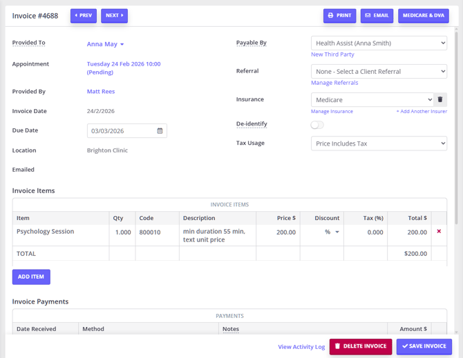Toggle the De-identify switch
The image size is (463, 358).
pyautogui.click(x=316, y=125)
